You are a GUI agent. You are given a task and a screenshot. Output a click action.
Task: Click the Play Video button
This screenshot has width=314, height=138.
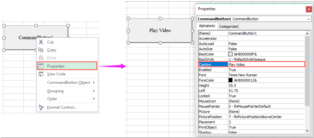tap(160, 31)
